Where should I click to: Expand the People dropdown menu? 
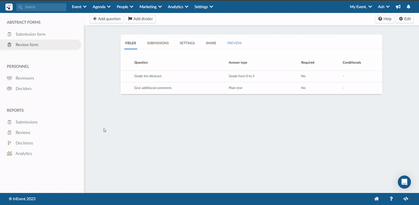tap(125, 7)
